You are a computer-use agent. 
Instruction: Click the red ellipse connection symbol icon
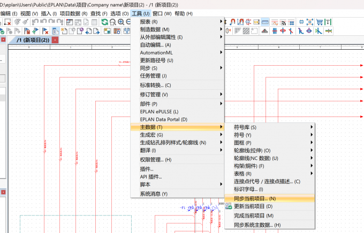click(283, 31)
